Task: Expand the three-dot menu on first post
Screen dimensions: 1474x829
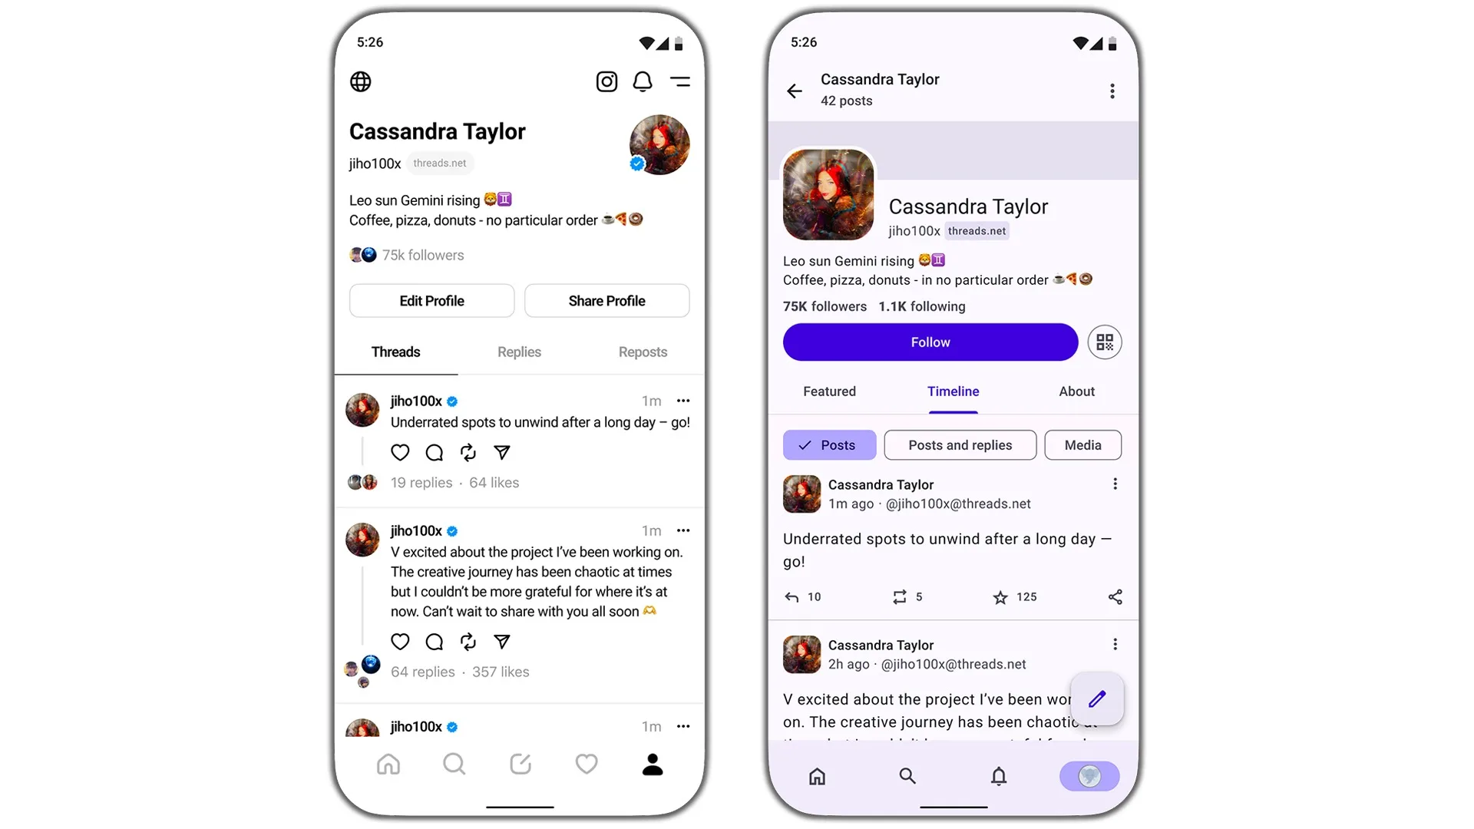Action: pyautogui.click(x=682, y=399)
